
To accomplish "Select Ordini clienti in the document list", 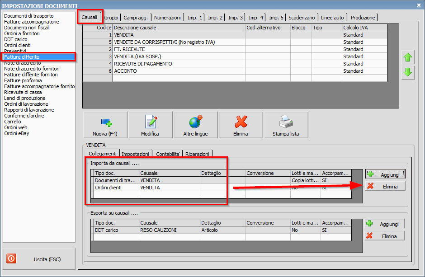I will [x=17, y=45].
